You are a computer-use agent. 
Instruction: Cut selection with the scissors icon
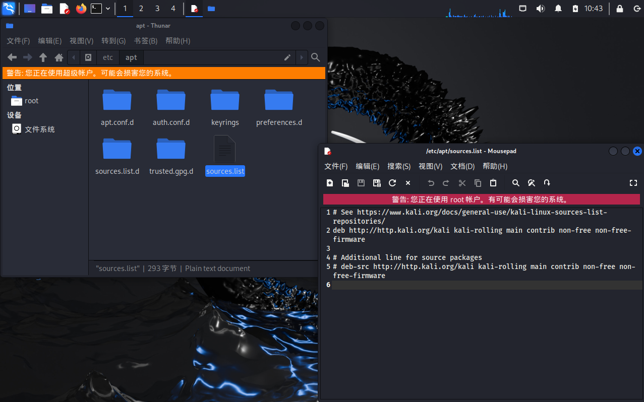462,183
